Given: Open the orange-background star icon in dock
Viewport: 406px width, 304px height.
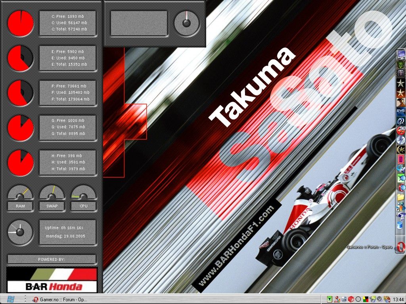Looking at the screenshot, I should click(x=401, y=93).
